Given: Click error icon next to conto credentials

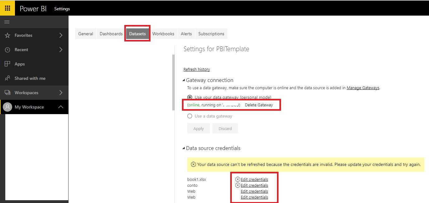Looking at the screenshot, I should [x=238, y=185].
